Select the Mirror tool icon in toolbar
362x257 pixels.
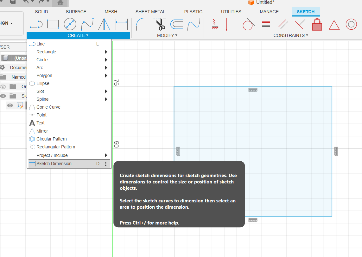click(x=104, y=24)
